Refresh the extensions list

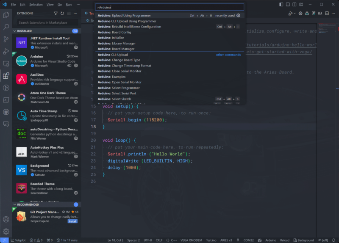[x=62, y=13]
